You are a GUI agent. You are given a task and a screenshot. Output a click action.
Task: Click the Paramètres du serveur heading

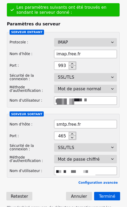click(x=34, y=24)
